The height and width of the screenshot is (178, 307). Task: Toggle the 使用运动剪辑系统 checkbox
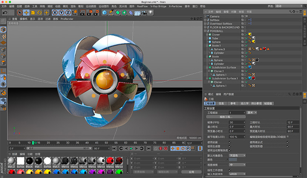[x=230, y=150]
